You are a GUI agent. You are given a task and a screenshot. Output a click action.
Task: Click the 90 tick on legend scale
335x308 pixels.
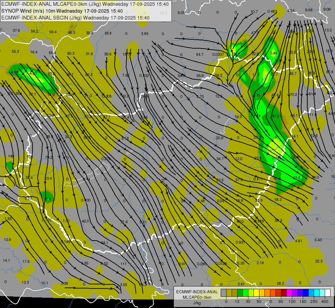281,301
